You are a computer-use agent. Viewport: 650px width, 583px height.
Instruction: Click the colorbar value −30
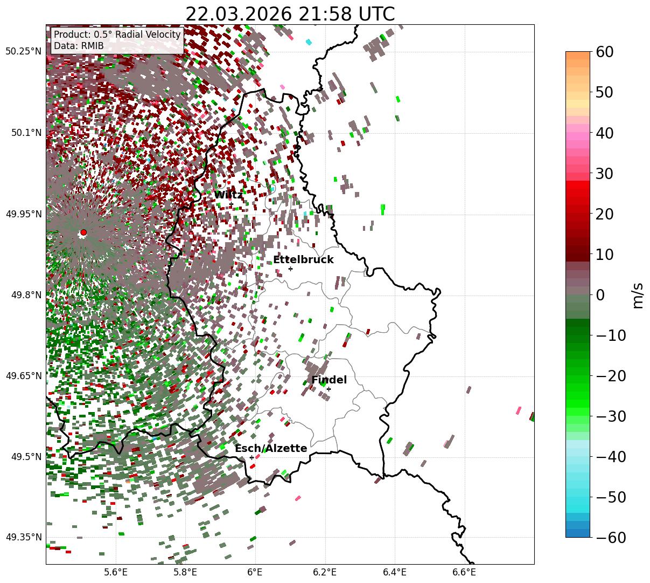tap(611, 416)
